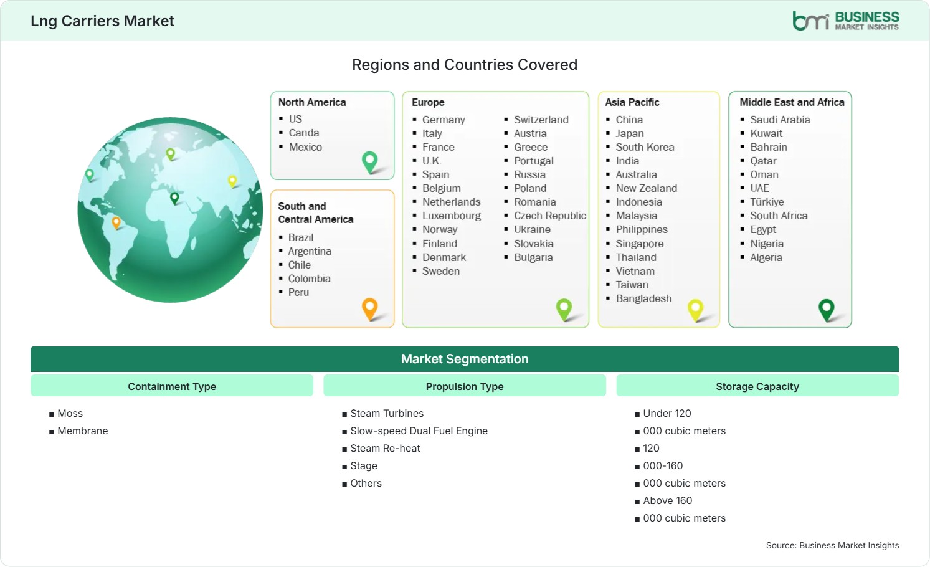The width and height of the screenshot is (930, 567).
Task: Click 'Membrane' under Containment Type
Action: 83,431
